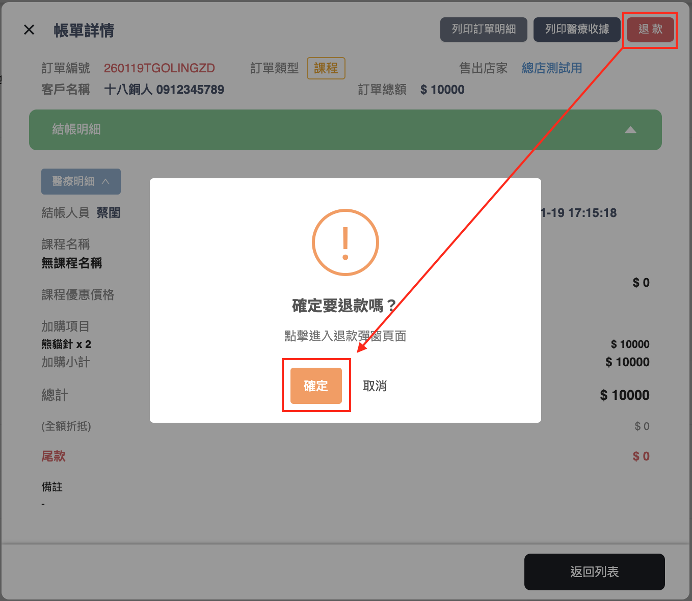This screenshot has width=692, height=601.
Task: Click the 熊貓針 x 2 add-on item
Action: [x=66, y=344]
